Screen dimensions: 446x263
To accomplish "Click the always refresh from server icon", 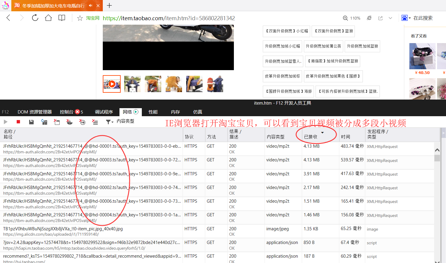I will (44, 122).
